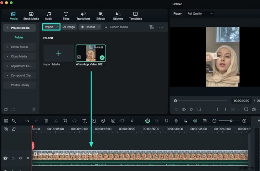Viewport: 260px width, 171px height.
Task: Take a snapshot with the camera icon
Action: point(254,110)
